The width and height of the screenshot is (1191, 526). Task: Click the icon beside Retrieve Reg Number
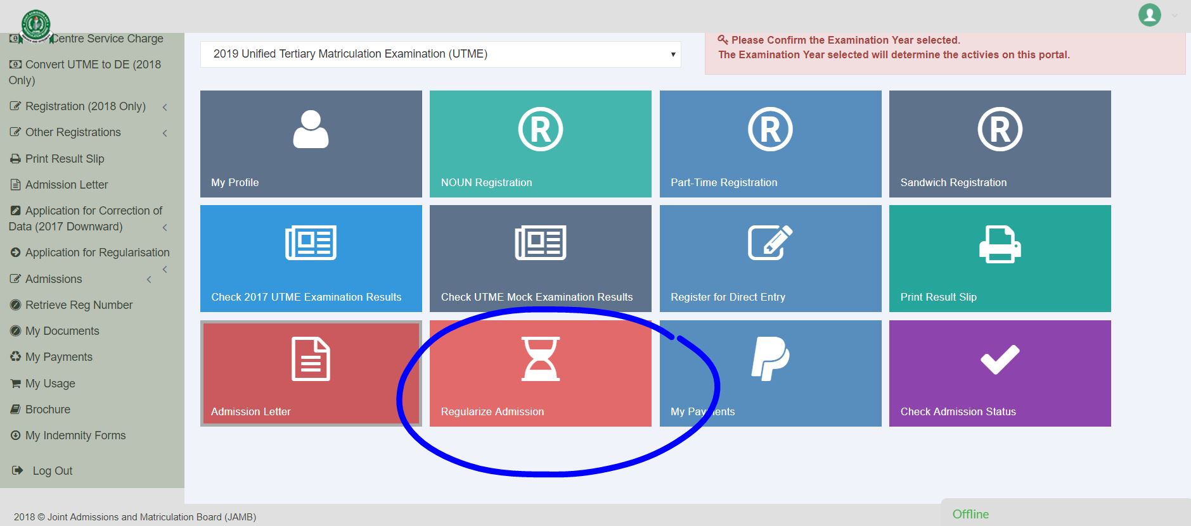(x=15, y=305)
